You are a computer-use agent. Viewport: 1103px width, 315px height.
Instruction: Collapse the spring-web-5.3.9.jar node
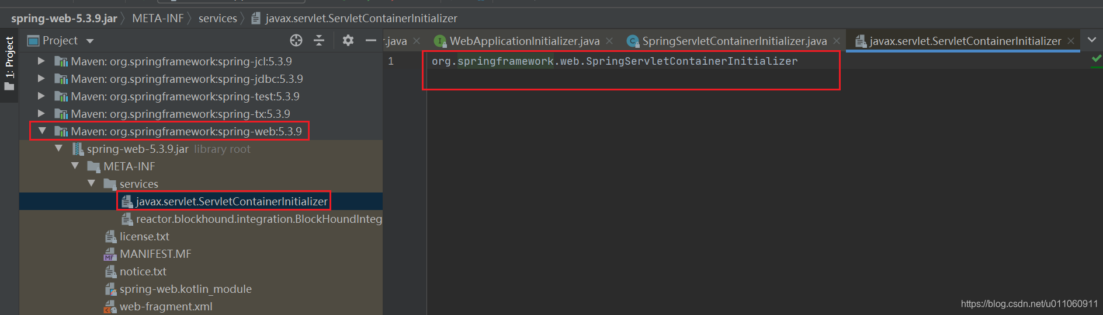[x=58, y=148]
